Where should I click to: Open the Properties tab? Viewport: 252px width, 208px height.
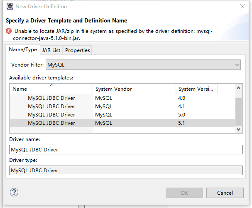[78, 50]
